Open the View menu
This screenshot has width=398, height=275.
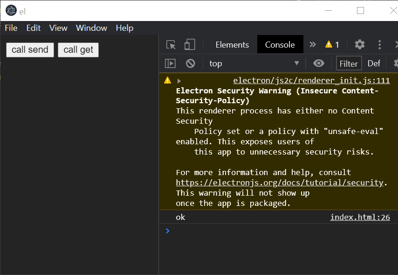[x=58, y=28]
